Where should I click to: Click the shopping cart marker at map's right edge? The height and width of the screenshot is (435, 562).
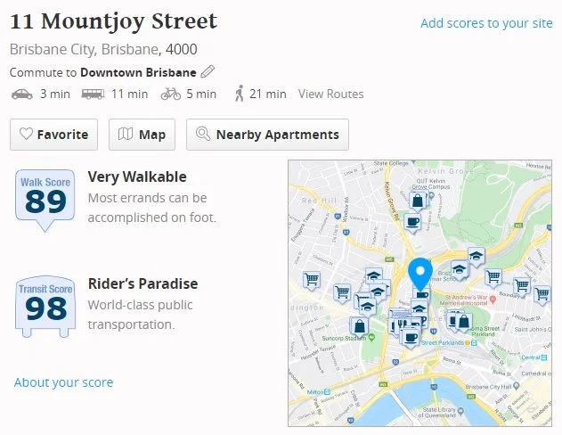click(543, 295)
